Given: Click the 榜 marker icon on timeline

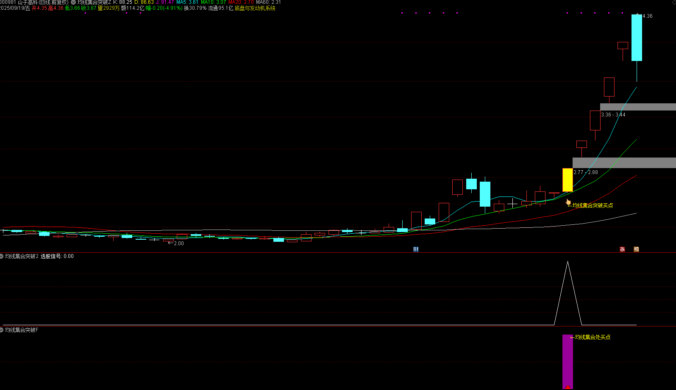Looking at the screenshot, I should (636, 249).
